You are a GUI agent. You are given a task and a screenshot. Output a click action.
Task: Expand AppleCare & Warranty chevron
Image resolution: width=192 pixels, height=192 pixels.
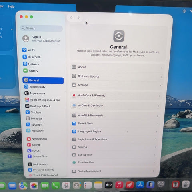click(159, 96)
